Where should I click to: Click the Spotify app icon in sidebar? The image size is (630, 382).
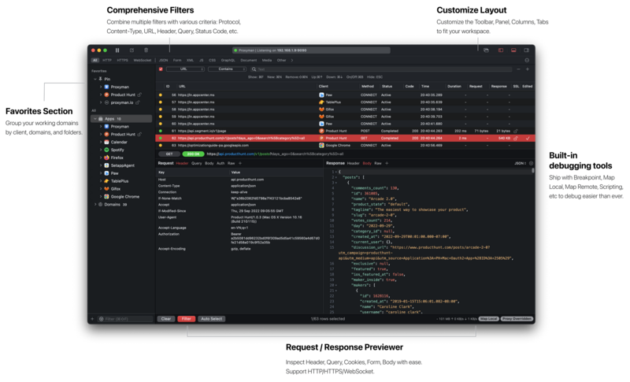(106, 150)
